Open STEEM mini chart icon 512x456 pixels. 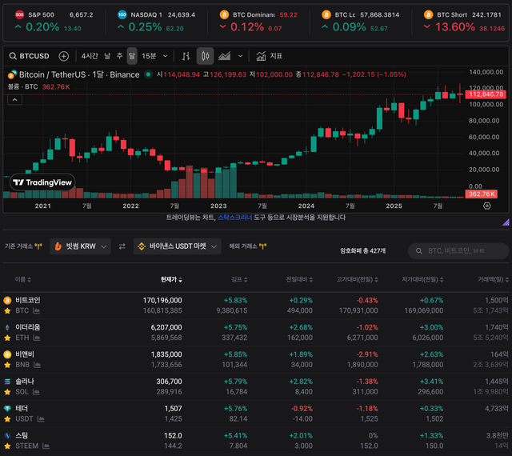(46, 446)
